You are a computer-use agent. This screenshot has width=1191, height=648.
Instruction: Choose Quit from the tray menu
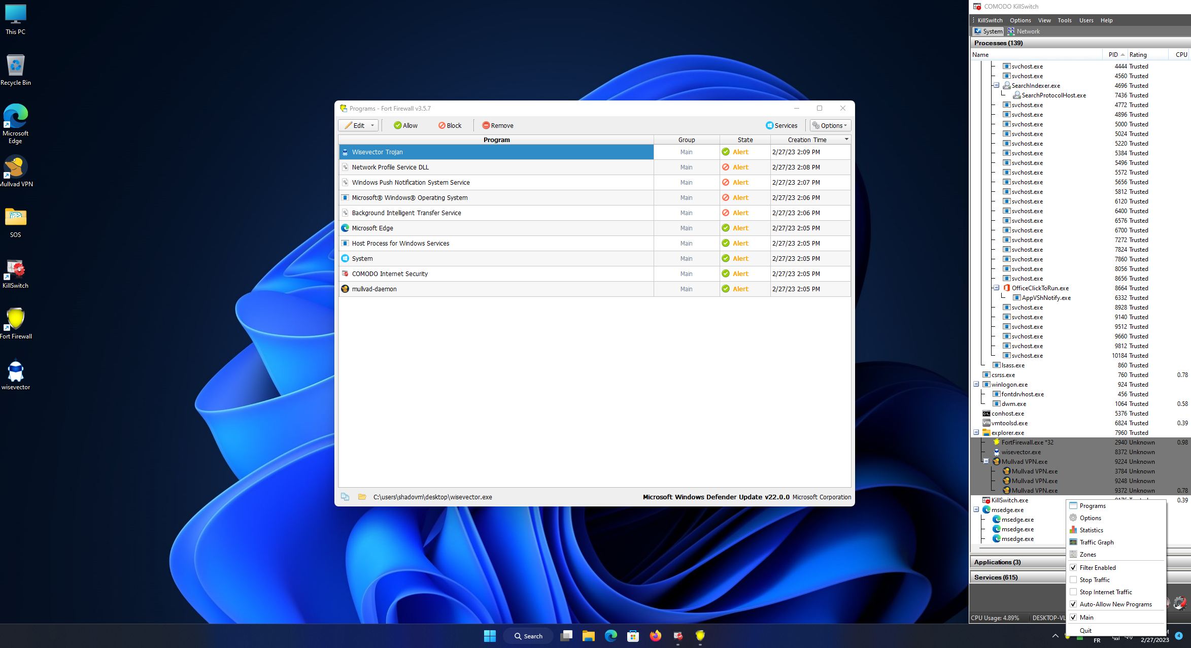tap(1116, 630)
